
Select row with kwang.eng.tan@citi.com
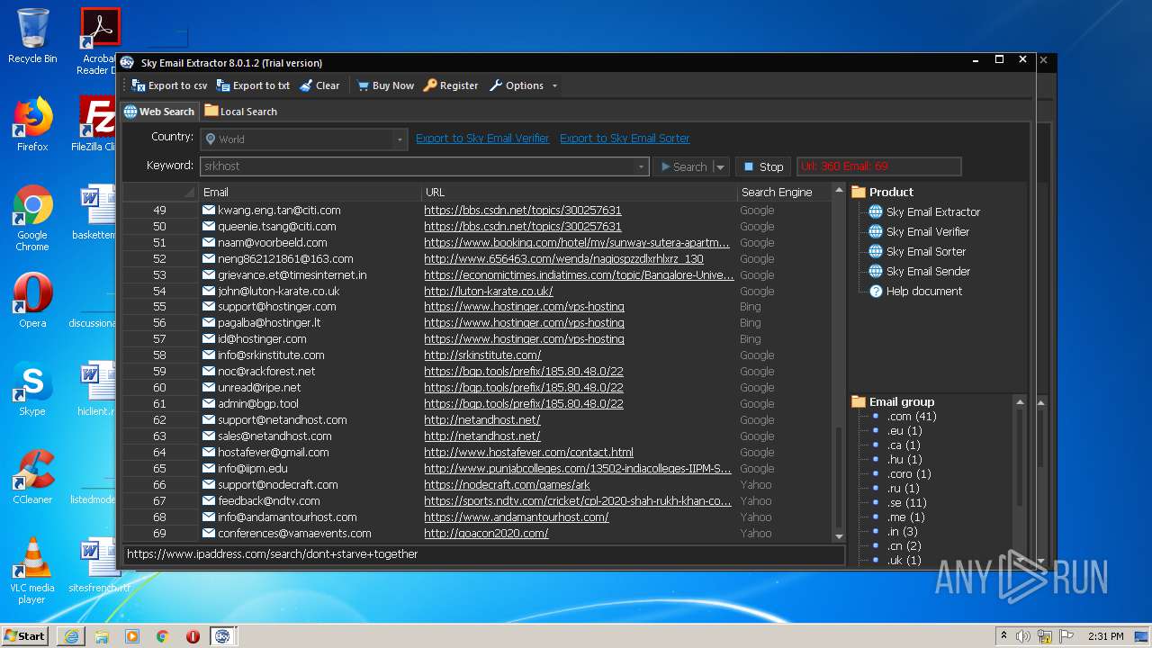point(477,211)
